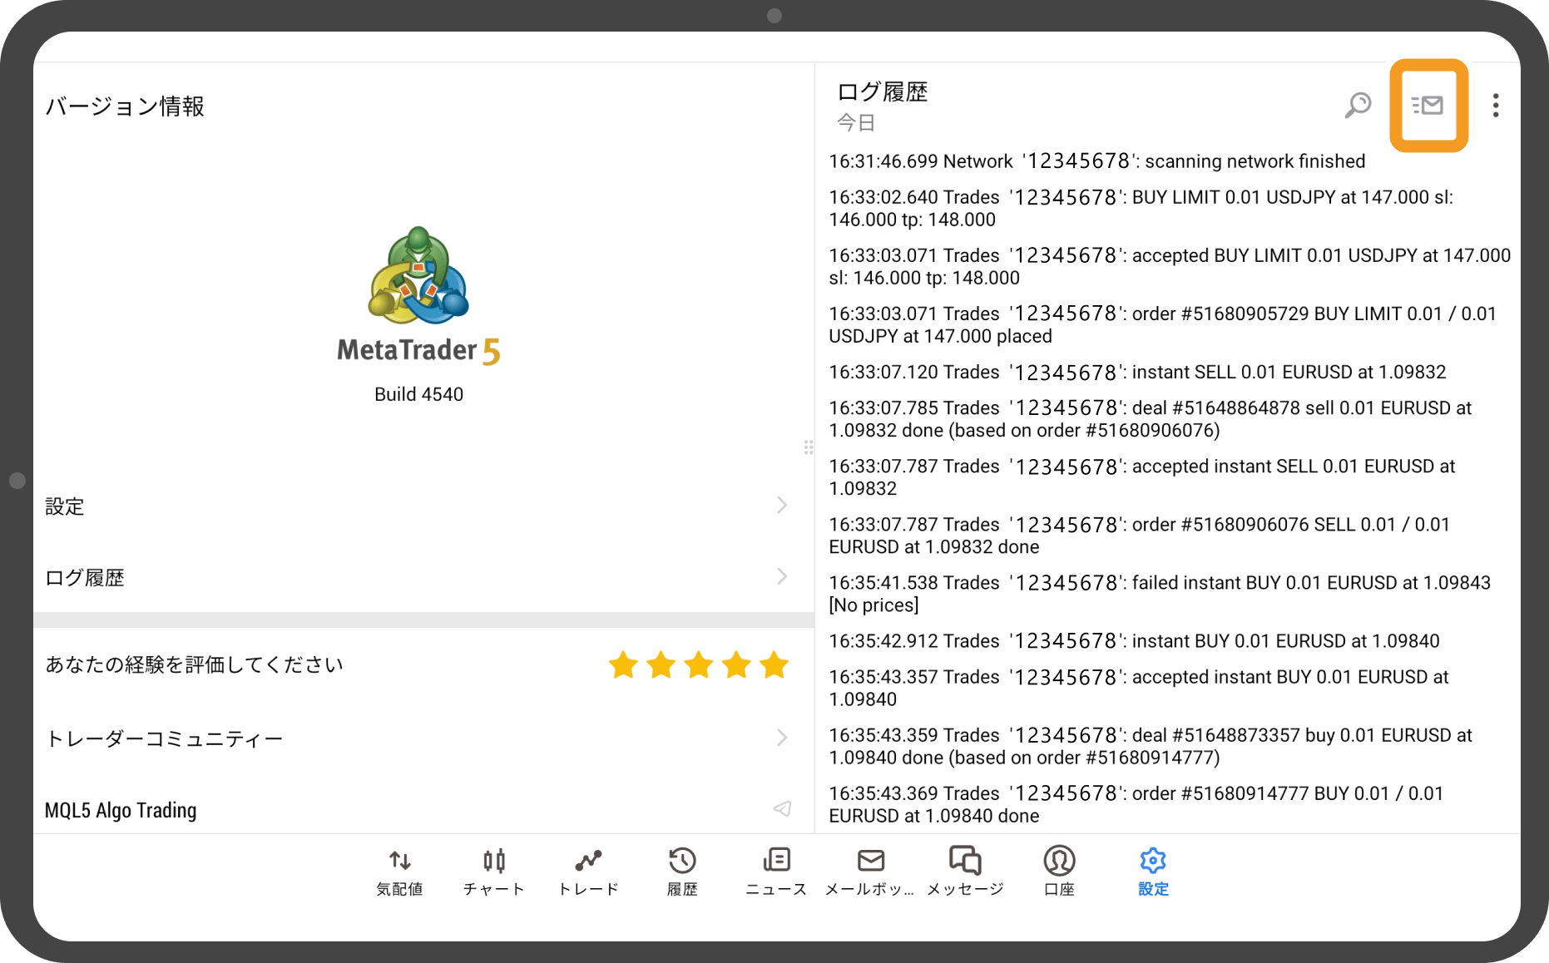1549x963 pixels.
Task: Switch to the チャート chart tab
Action: pos(494,872)
